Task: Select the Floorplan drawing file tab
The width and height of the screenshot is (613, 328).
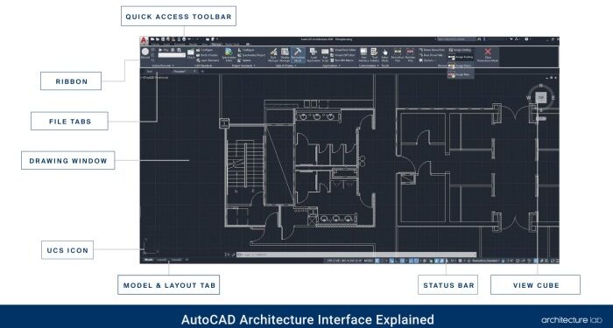Action: (x=180, y=72)
